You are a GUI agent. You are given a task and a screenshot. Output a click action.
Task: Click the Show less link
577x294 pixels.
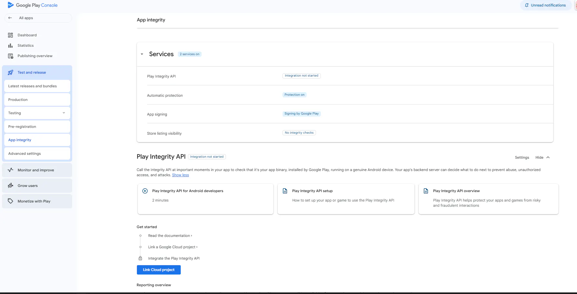pos(180,175)
